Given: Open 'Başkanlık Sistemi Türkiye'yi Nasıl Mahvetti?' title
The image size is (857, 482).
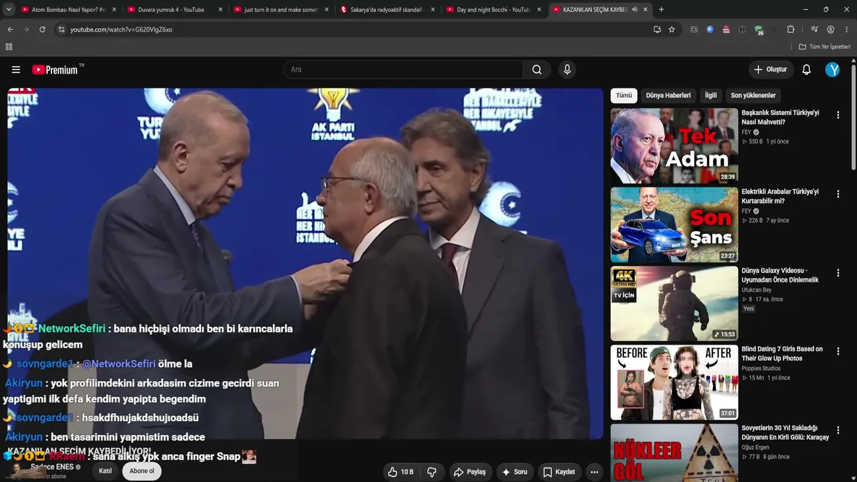Looking at the screenshot, I should tap(780, 118).
